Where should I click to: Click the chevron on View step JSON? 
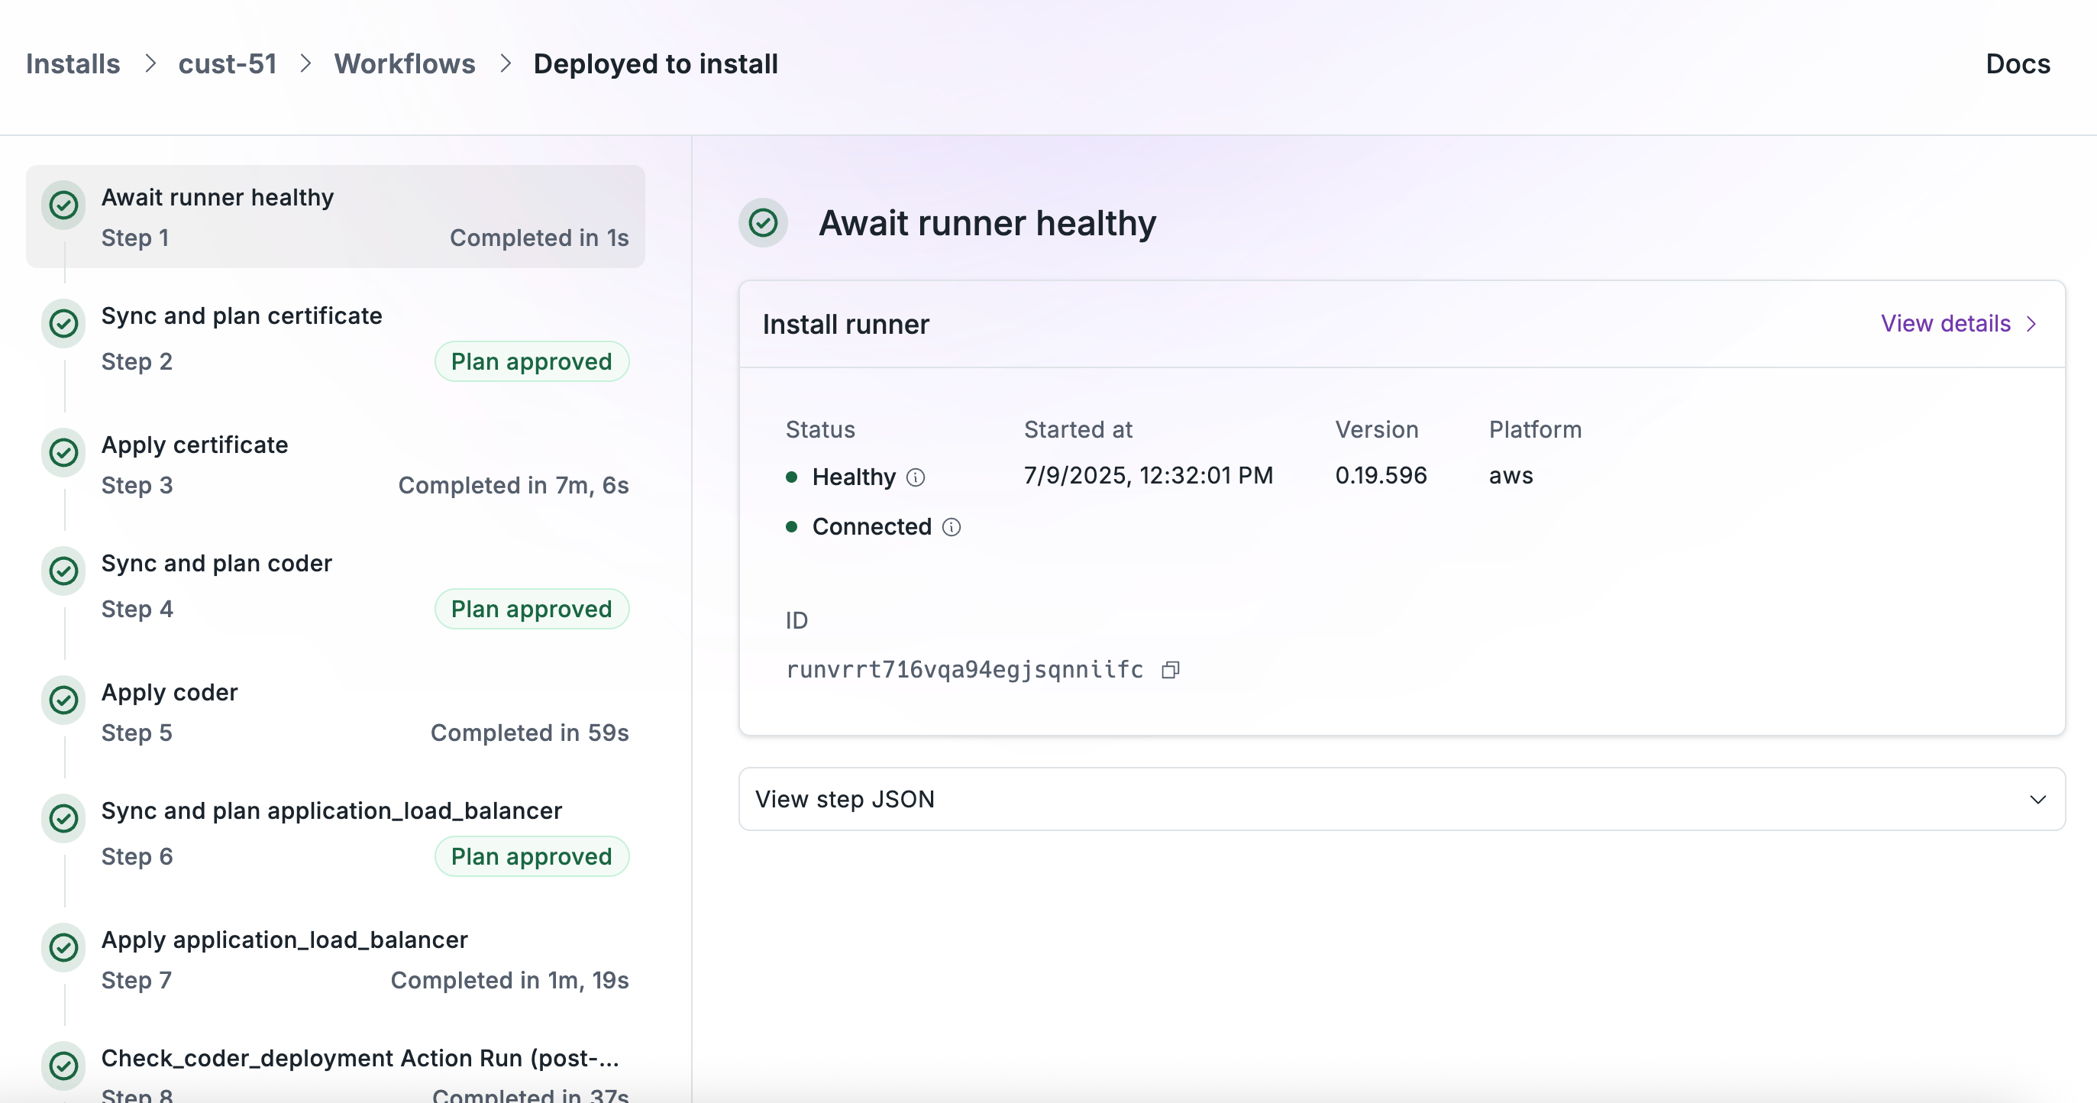coord(2037,800)
